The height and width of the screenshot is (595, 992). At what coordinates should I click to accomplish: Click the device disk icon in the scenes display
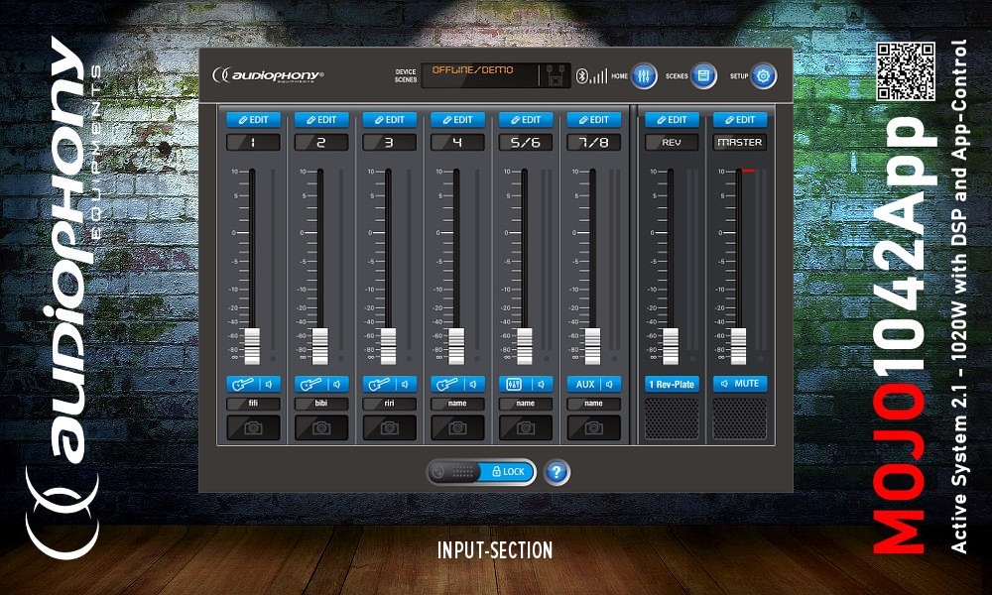point(556,76)
